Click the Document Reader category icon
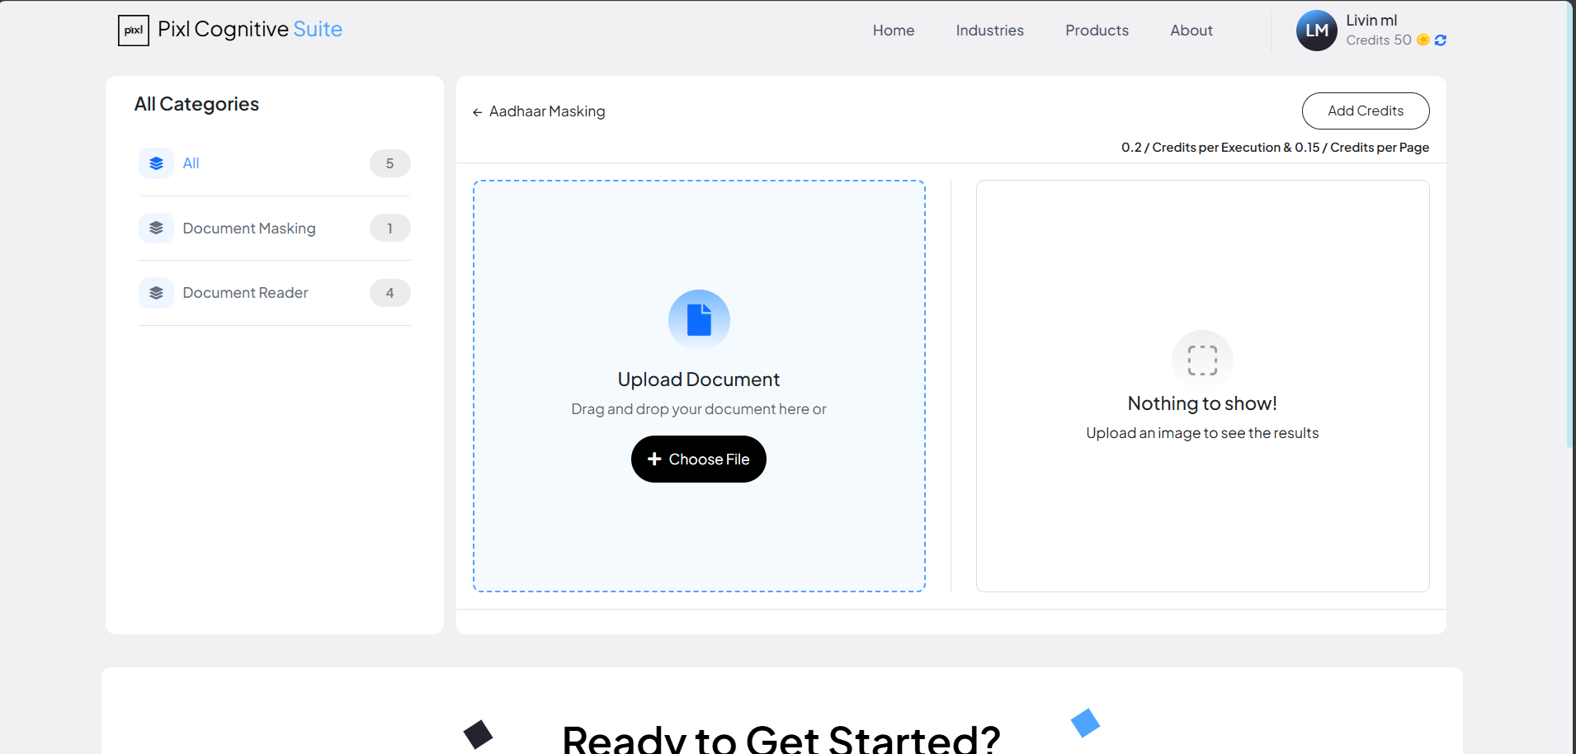This screenshot has height=754, width=1576. tap(156, 292)
